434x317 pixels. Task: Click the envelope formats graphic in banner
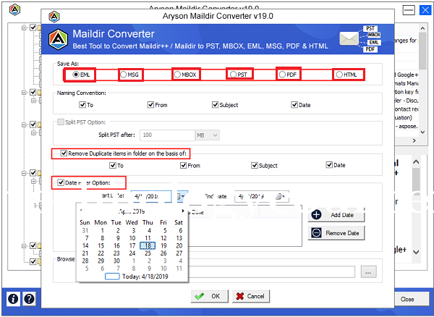click(x=360, y=39)
